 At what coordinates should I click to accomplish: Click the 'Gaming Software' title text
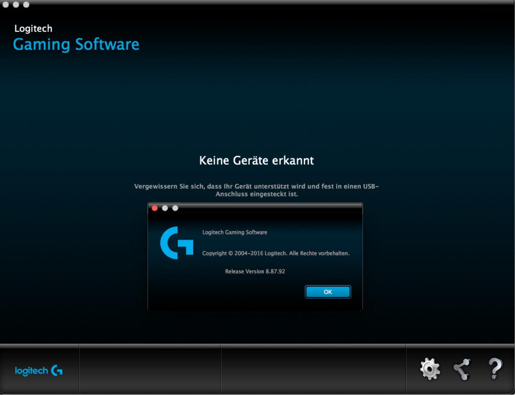[x=76, y=44]
